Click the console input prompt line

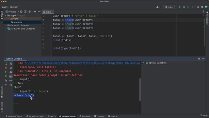coord(77,104)
